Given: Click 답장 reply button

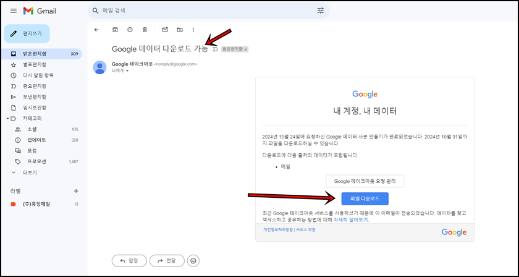Looking at the screenshot, I should point(129,261).
